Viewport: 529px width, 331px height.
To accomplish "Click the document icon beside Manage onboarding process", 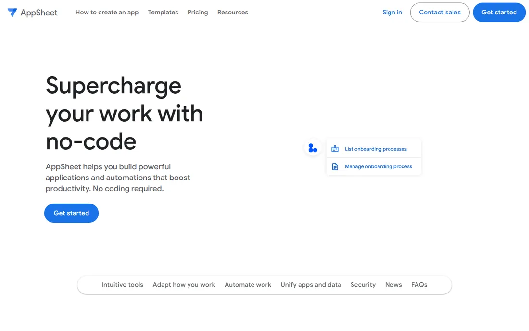I will pyautogui.click(x=335, y=166).
